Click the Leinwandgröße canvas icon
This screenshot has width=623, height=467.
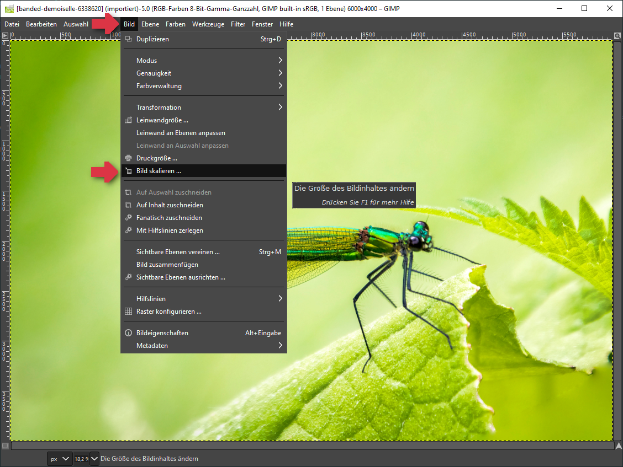128,120
